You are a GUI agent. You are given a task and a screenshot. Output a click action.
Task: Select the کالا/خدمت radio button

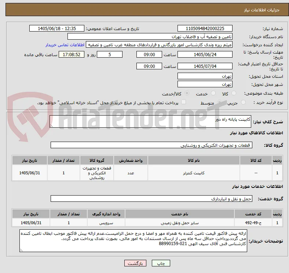(x=187, y=93)
